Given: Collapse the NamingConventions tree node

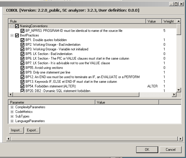Looking at the screenshot, I should [x=12, y=26].
